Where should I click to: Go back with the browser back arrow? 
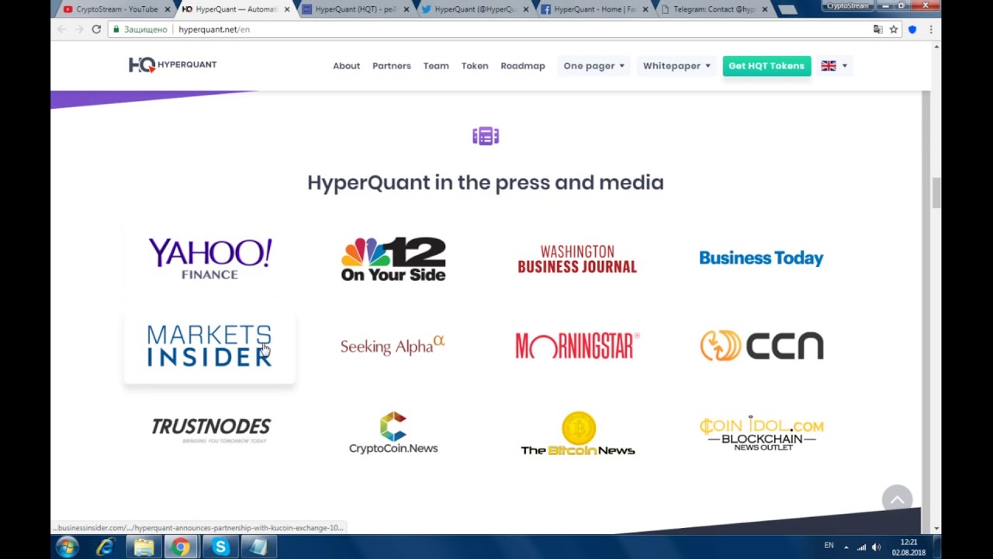click(x=61, y=30)
